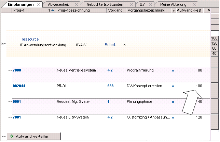This screenshot has width=220, height=142.
Task: Sort by the Projektbezeichnung column header
Action: click(x=73, y=11)
